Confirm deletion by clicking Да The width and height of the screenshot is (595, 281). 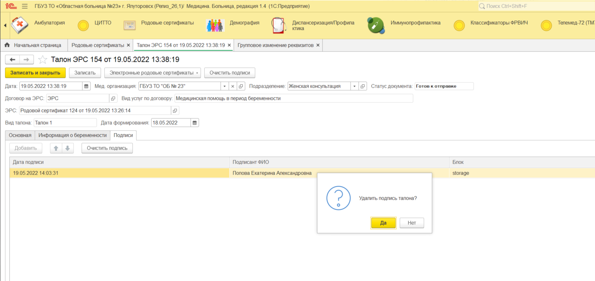(x=383, y=223)
